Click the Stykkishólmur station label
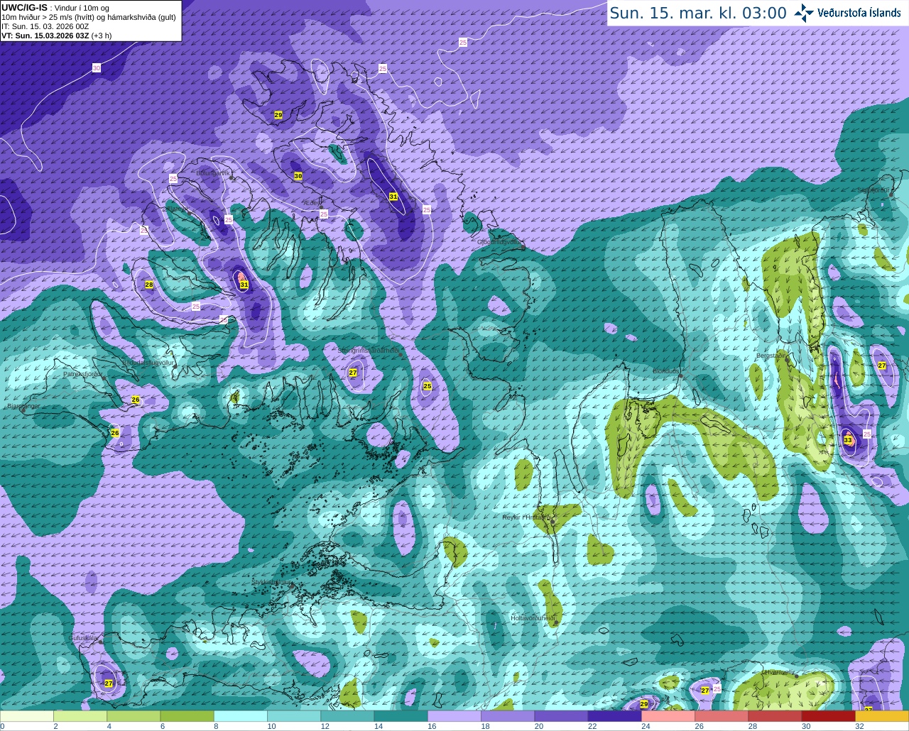The height and width of the screenshot is (731, 909). tap(272, 582)
